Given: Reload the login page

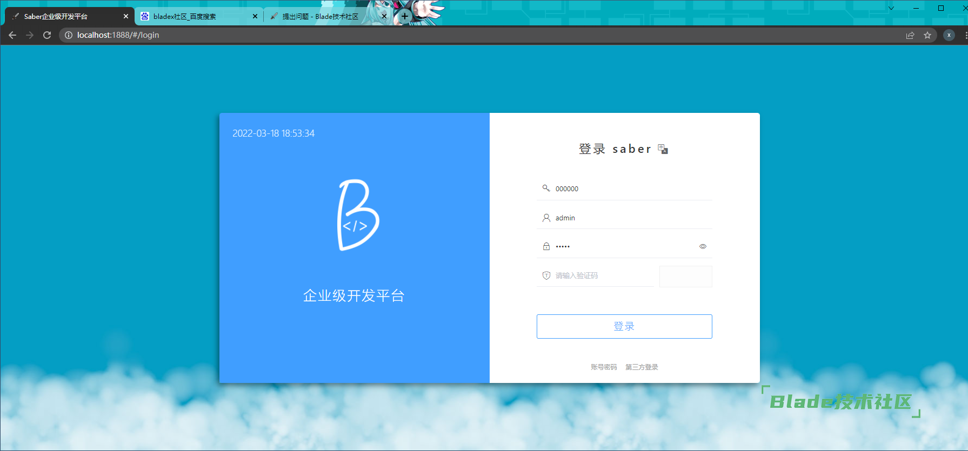Looking at the screenshot, I should pos(47,35).
